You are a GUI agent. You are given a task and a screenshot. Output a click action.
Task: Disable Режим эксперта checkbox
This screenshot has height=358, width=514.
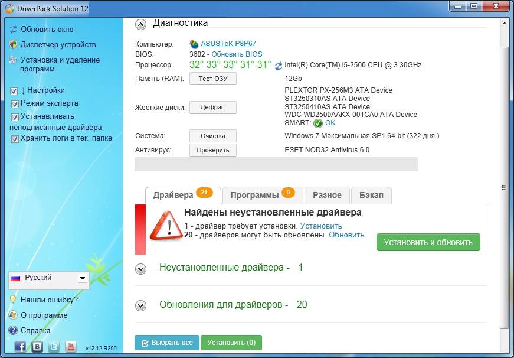[15, 103]
